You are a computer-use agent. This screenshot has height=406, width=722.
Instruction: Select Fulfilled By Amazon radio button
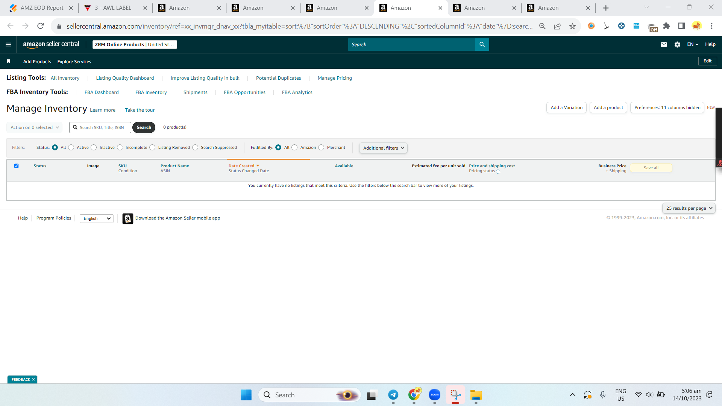click(x=294, y=147)
